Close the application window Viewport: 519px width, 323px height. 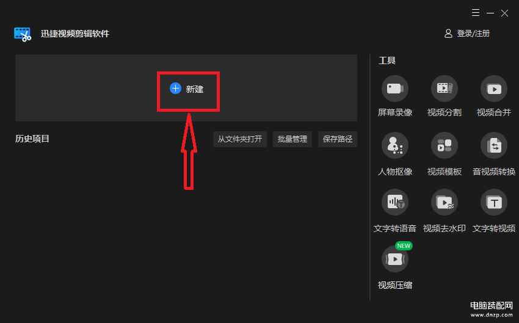point(505,13)
